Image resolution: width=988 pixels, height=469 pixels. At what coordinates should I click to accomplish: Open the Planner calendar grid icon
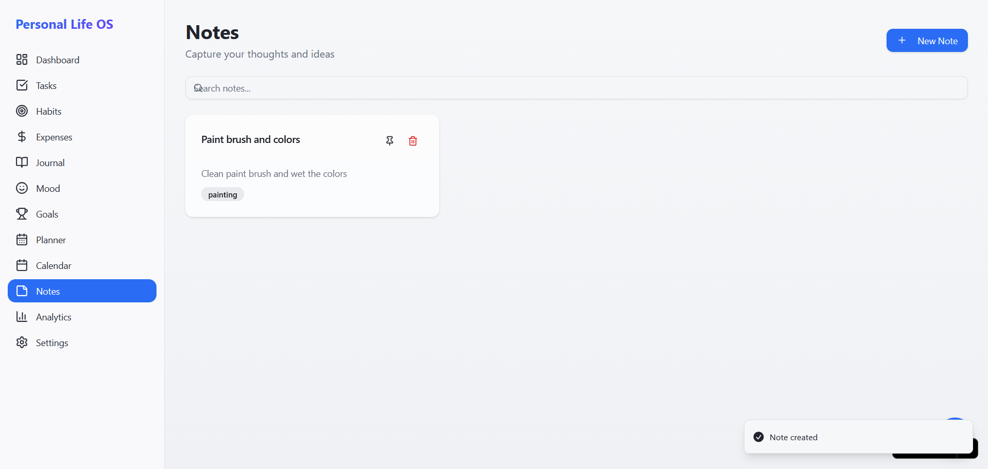(22, 240)
